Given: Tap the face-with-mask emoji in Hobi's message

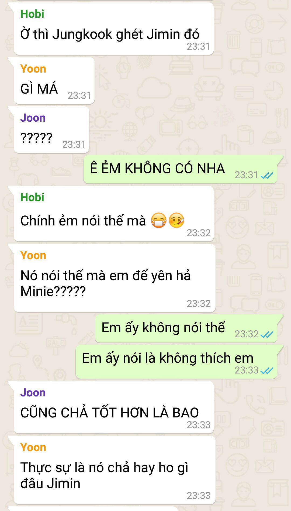Looking at the screenshot, I should coord(159,220).
